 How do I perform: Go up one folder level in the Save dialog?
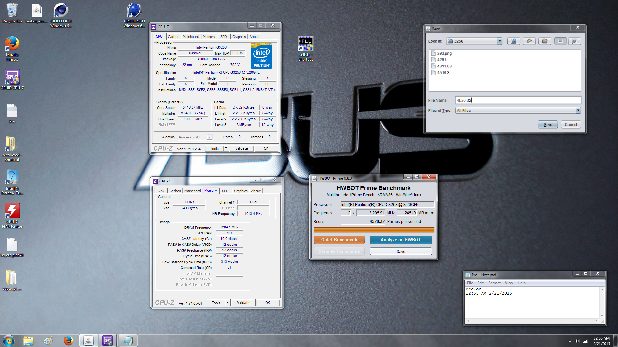(x=514, y=41)
